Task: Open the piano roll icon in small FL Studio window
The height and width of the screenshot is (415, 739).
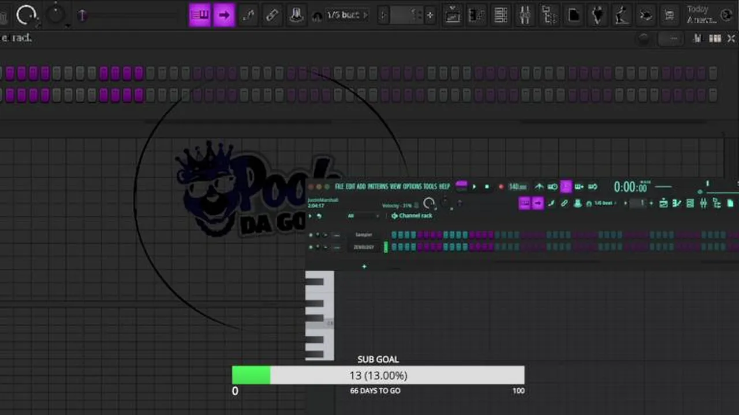Action: pos(677,203)
